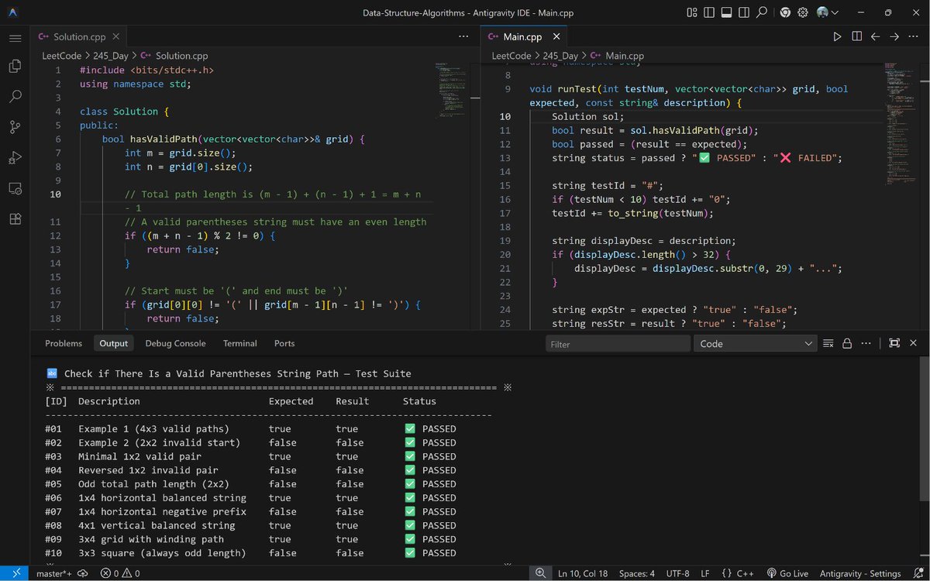Open the Extensions view
Screen dimensions: 930x581
15,218
